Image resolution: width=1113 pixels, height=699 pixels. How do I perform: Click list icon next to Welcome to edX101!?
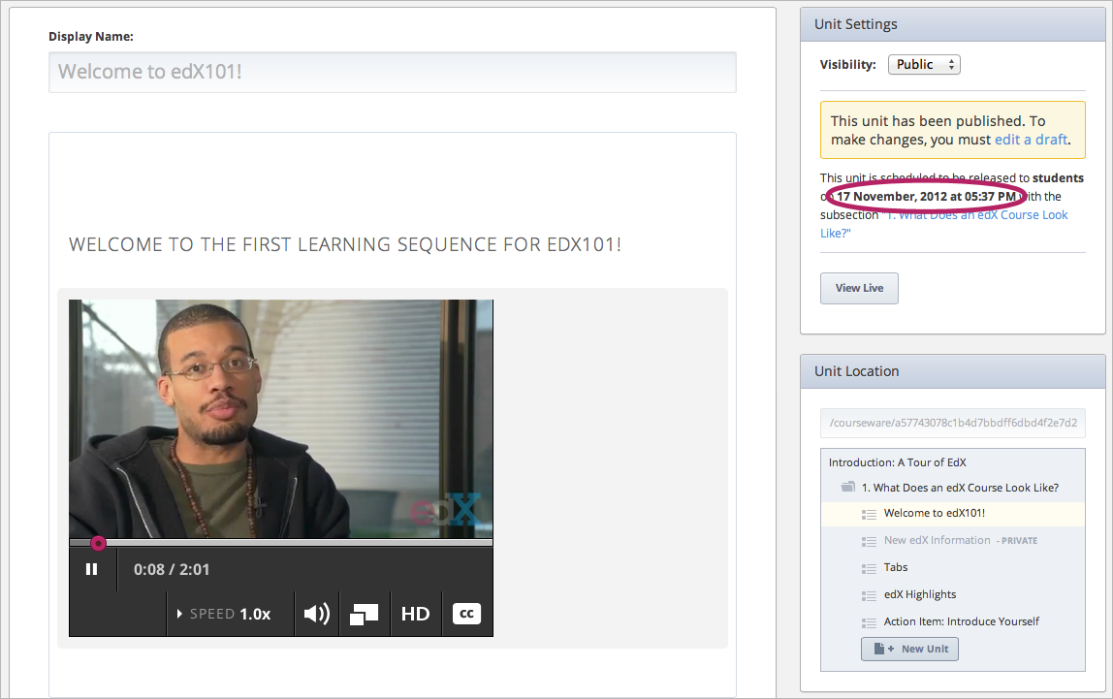click(x=869, y=514)
